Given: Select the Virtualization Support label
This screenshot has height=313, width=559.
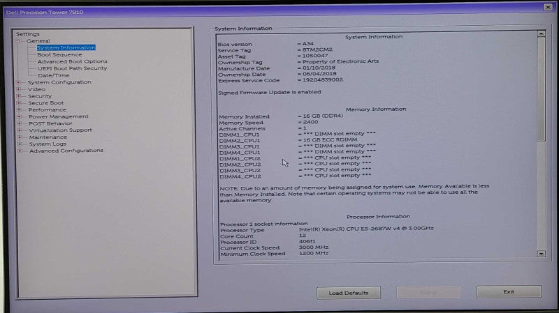Looking at the screenshot, I should coord(61,130).
